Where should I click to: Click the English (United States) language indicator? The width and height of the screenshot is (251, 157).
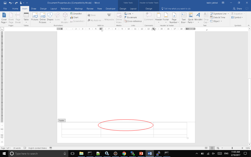38,148
